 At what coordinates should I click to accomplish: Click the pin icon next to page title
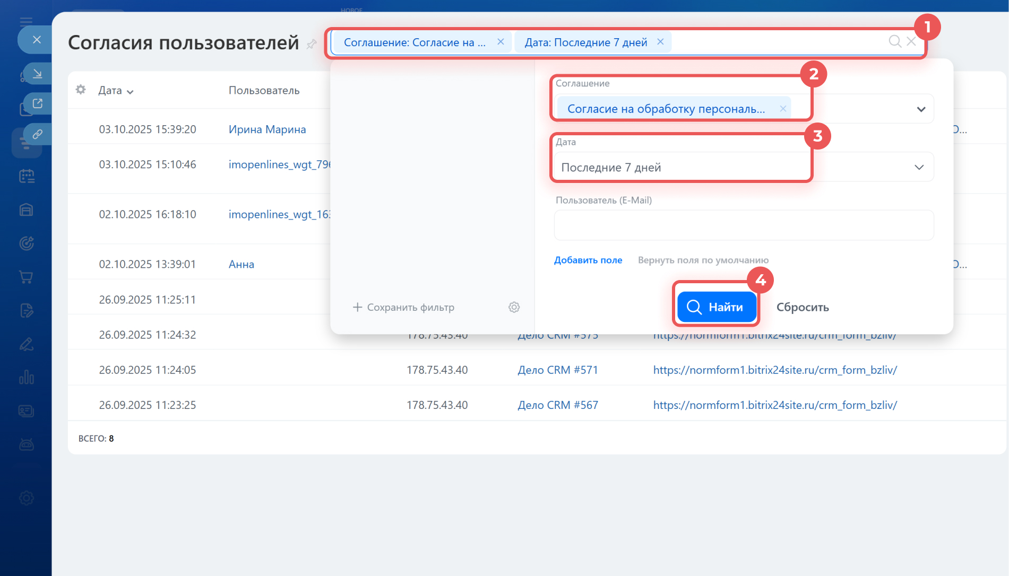click(x=312, y=44)
